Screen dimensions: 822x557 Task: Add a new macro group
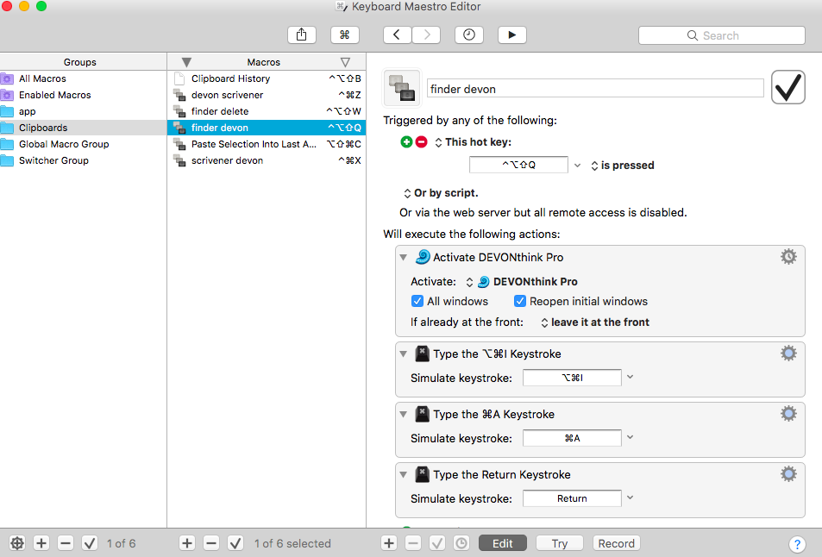[41, 543]
